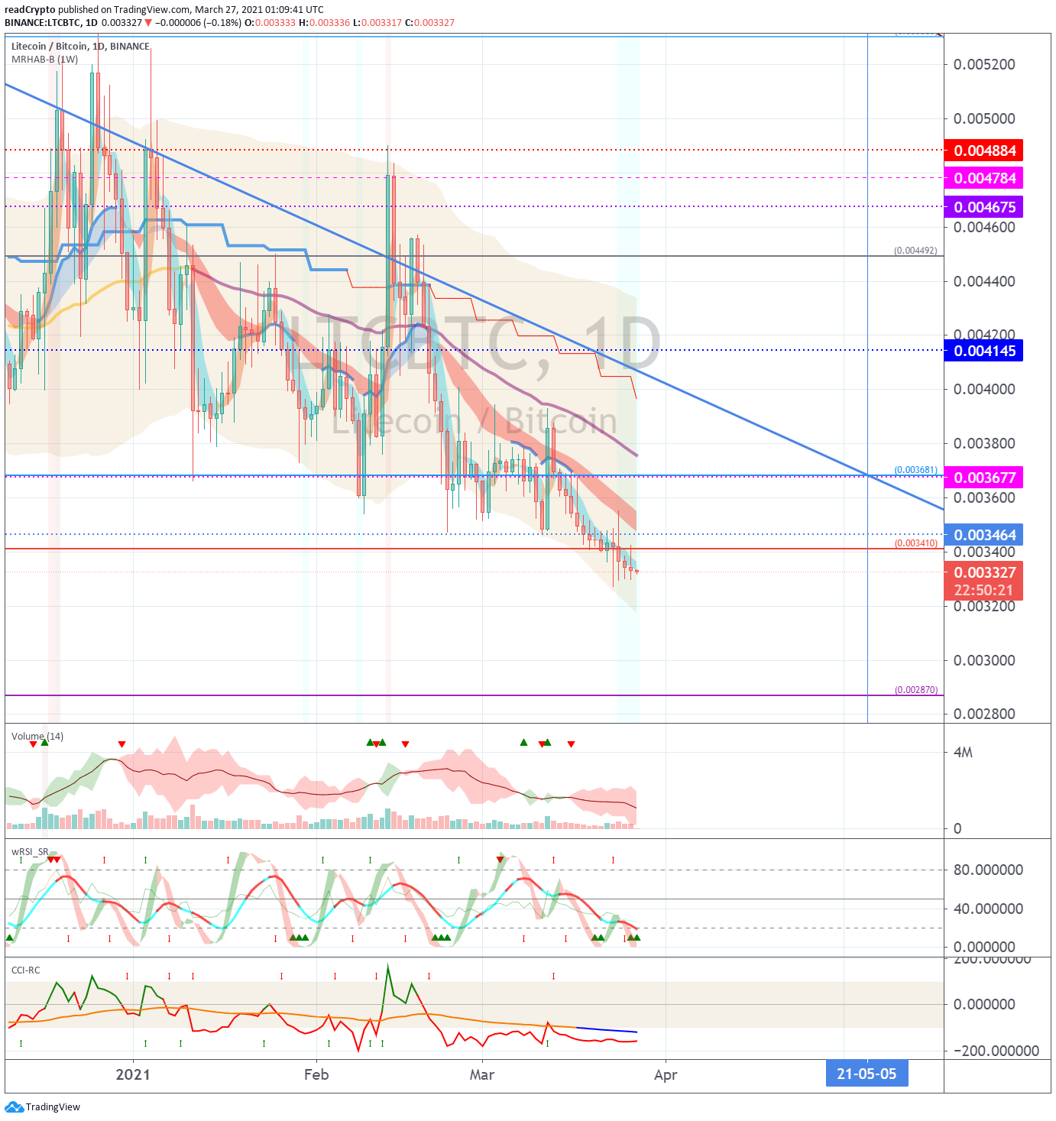Click the 0.004400 price axis label
Viewport: 1056px width, 1121px height.
pyautogui.click(x=984, y=281)
